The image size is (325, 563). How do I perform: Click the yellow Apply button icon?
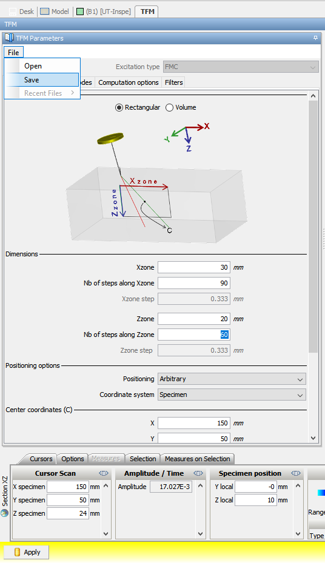pyautogui.click(x=17, y=552)
